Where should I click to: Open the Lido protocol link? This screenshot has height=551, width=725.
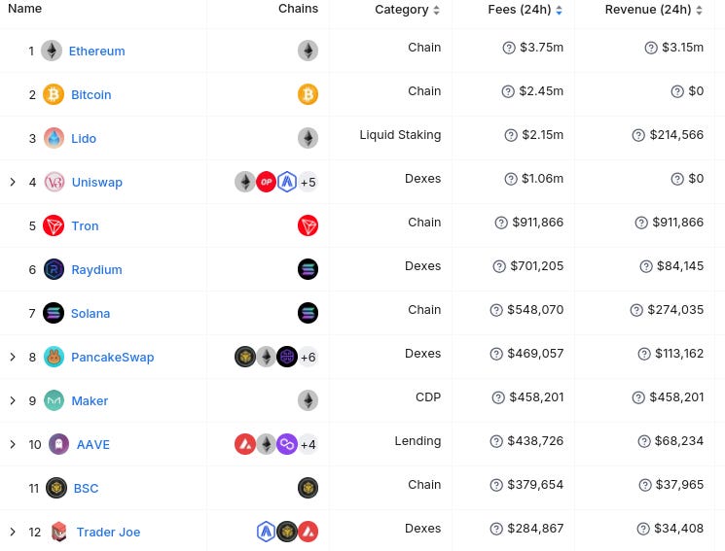point(84,139)
